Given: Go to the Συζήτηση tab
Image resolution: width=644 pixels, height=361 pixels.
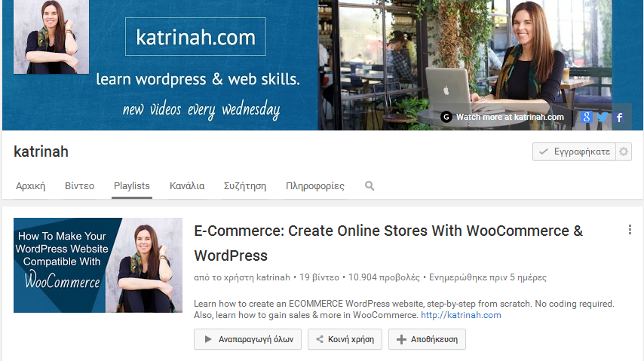Looking at the screenshot, I should [x=245, y=185].
